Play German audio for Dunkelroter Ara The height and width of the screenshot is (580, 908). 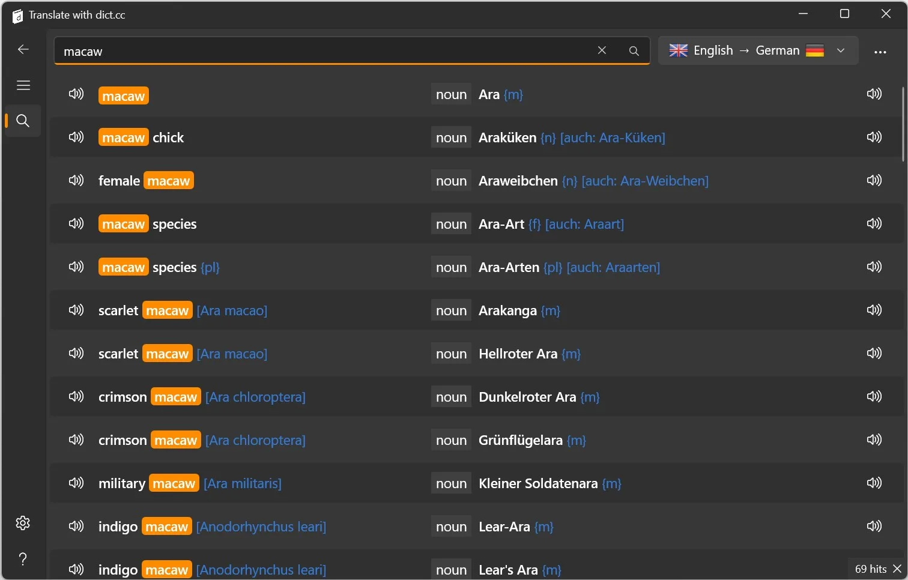coord(874,397)
